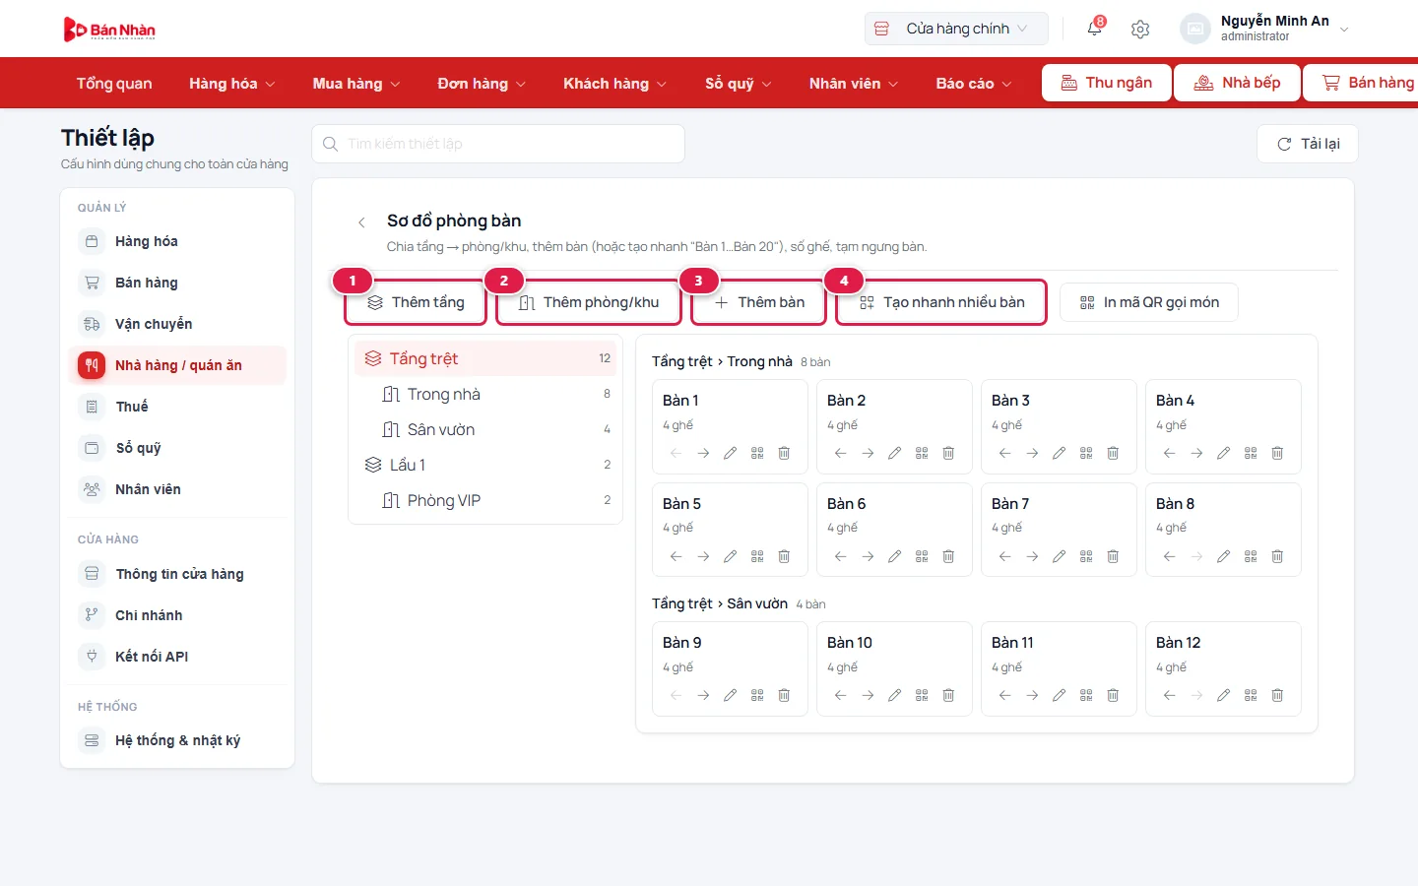This screenshot has width=1418, height=886.
Task: Open the notifications bell icon
Action: pos(1094,29)
